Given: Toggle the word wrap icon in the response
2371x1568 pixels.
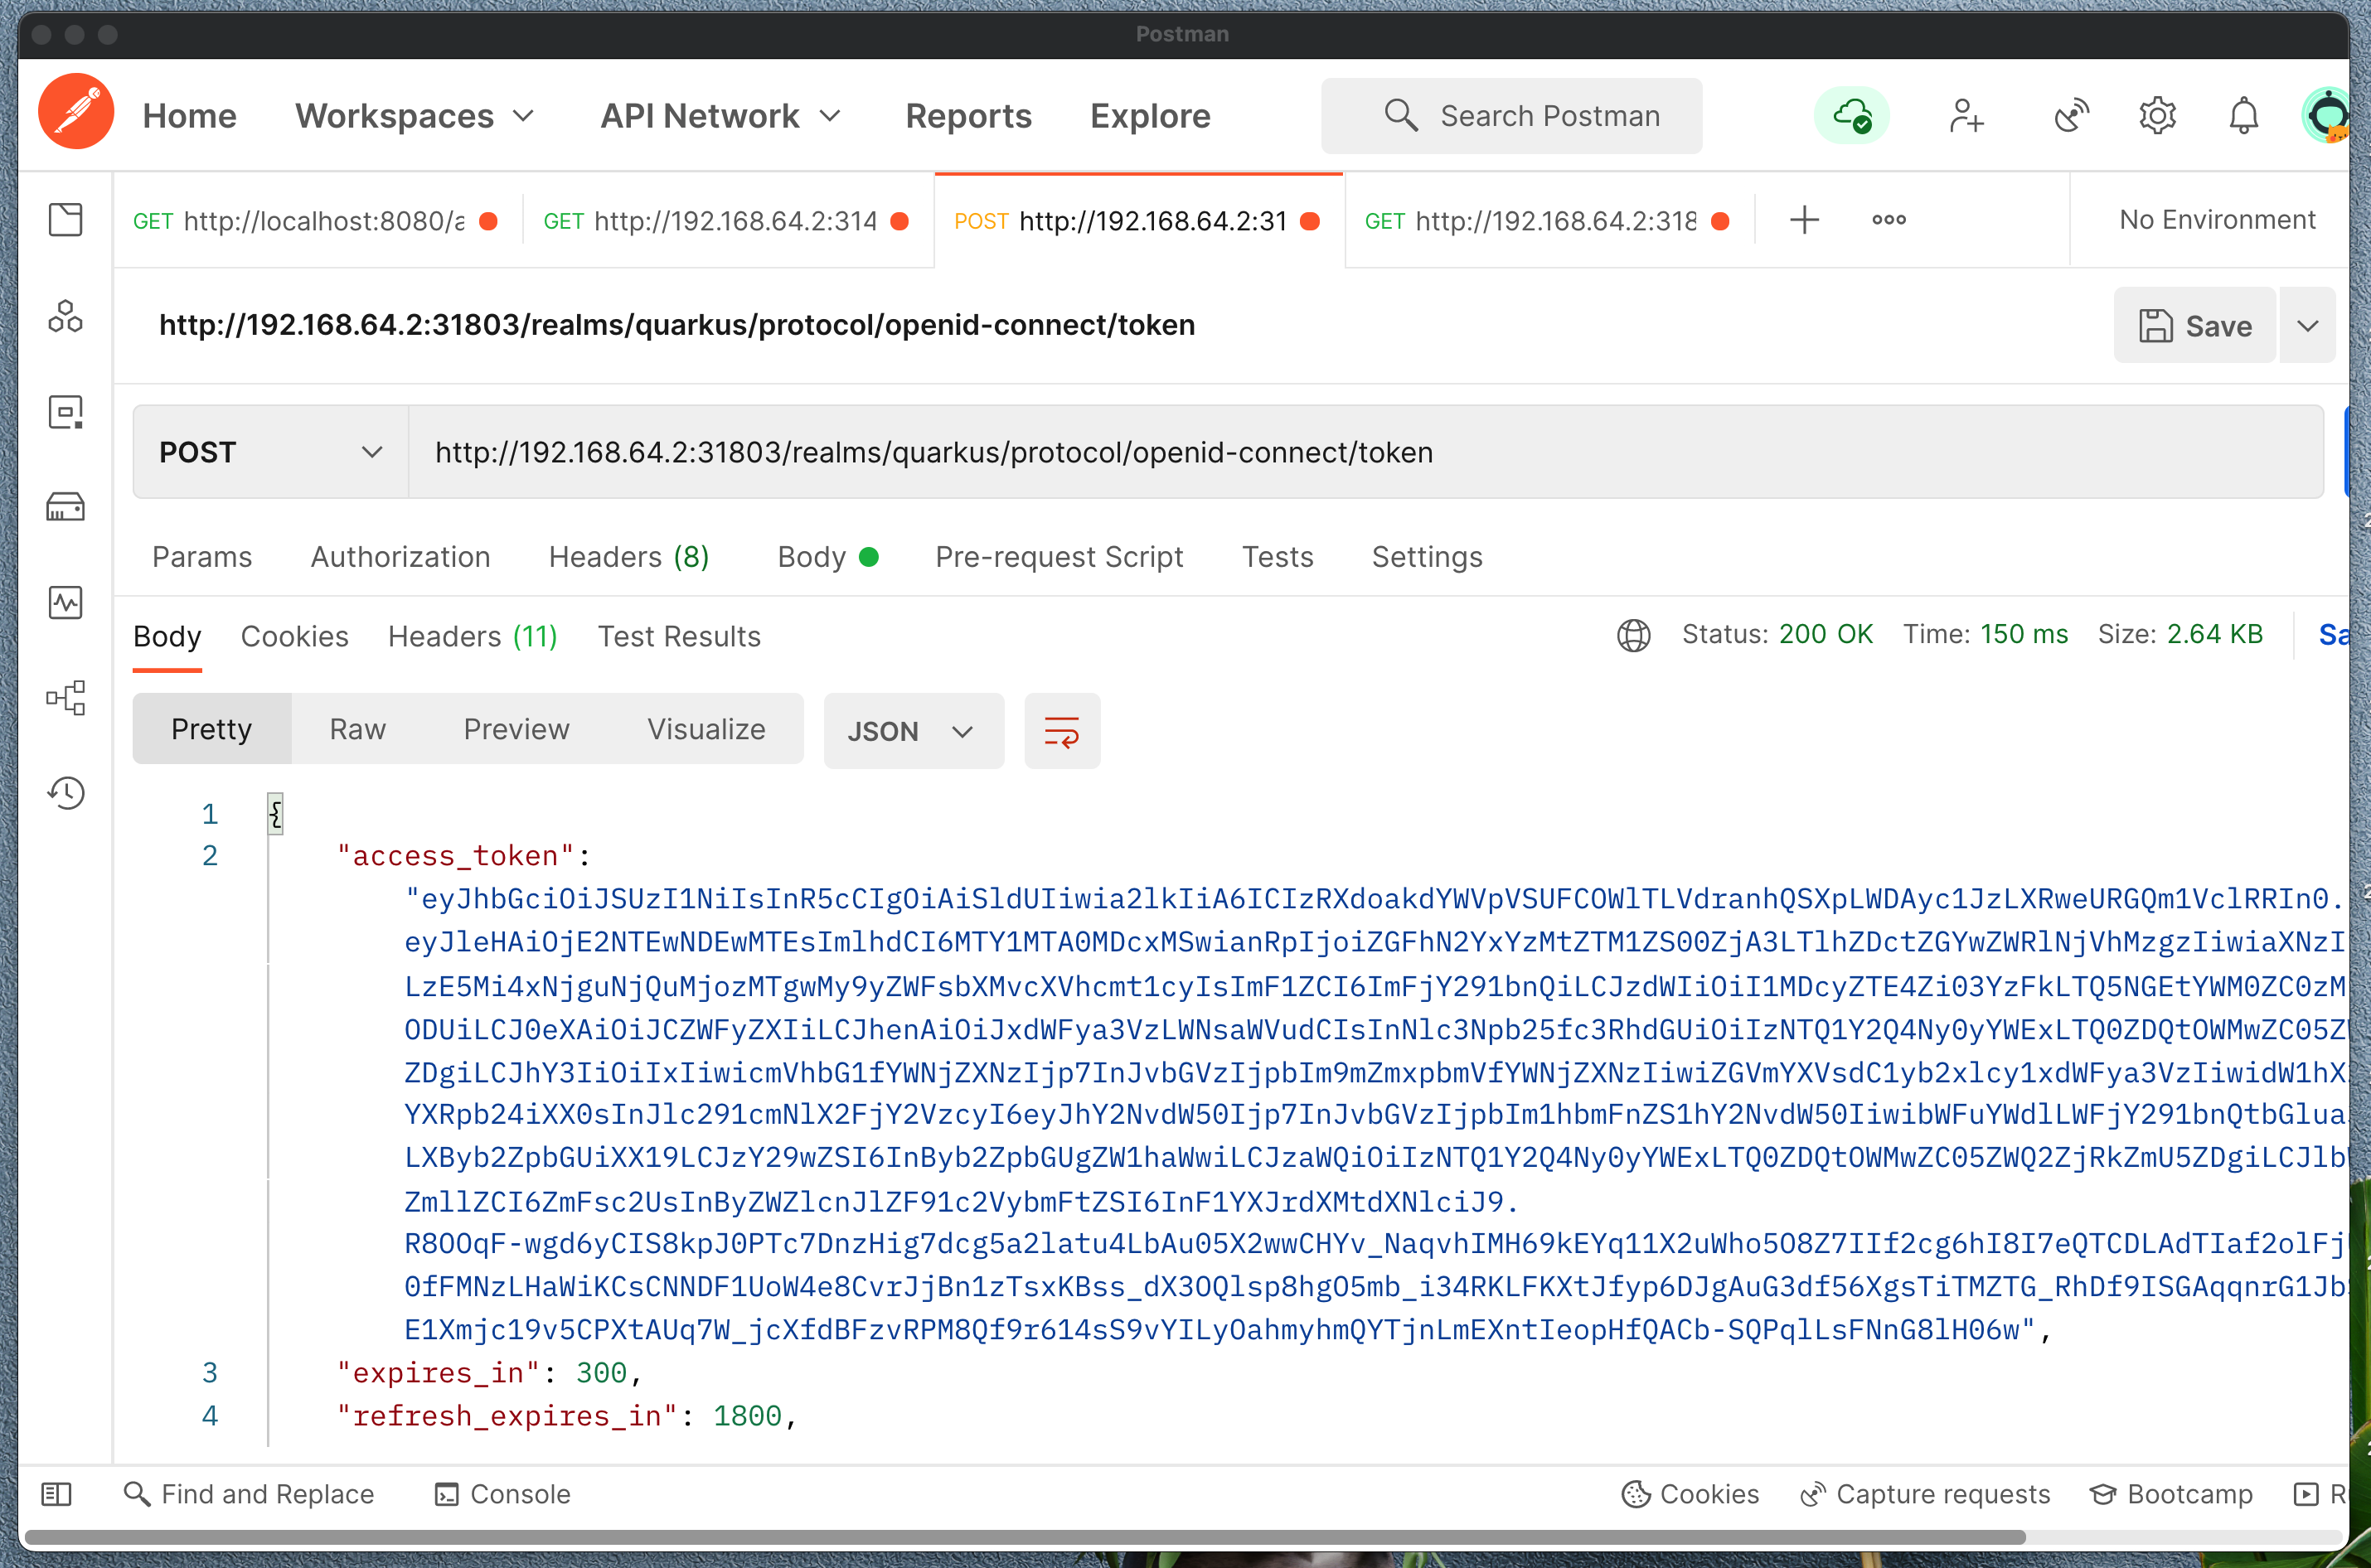Looking at the screenshot, I should [x=1061, y=731].
